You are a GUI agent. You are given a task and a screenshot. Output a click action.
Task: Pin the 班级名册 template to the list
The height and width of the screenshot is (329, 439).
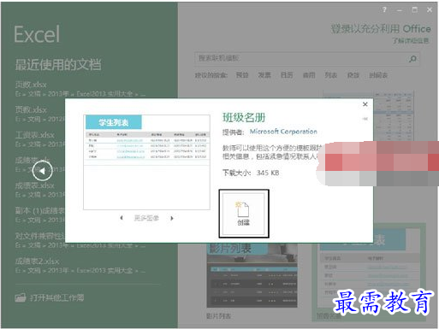365,119
